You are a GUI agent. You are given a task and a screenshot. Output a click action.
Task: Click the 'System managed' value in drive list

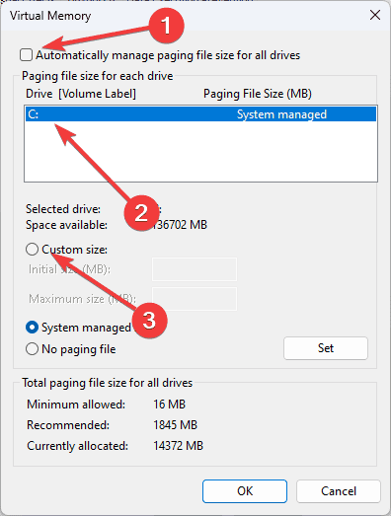click(281, 114)
